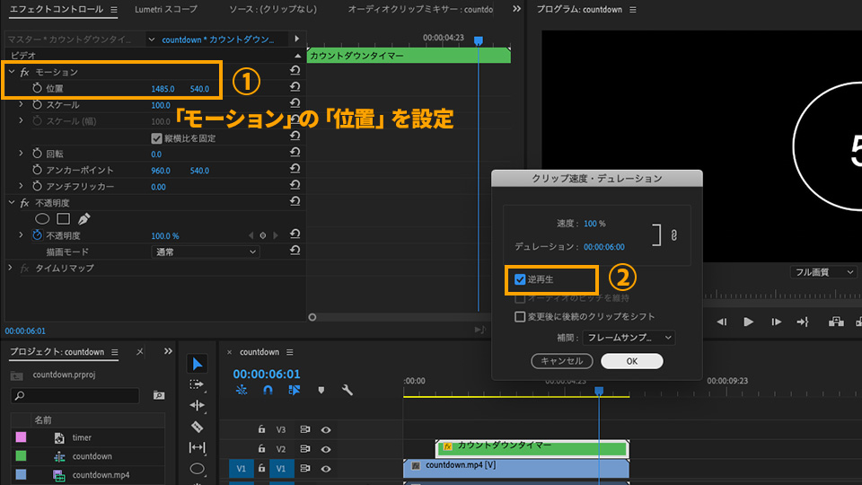Select the Slip tool
862x485 pixels.
click(x=197, y=447)
